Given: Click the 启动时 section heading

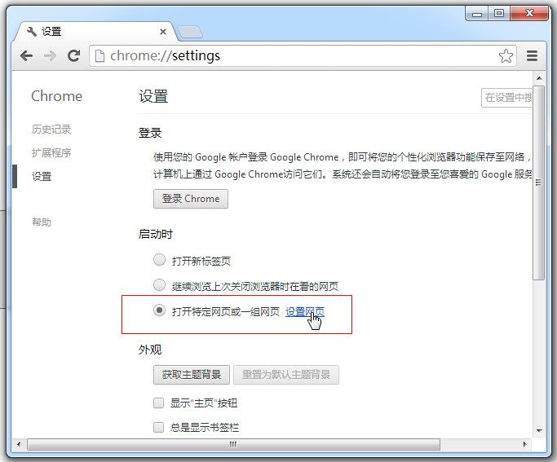Looking at the screenshot, I should (156, 234).
